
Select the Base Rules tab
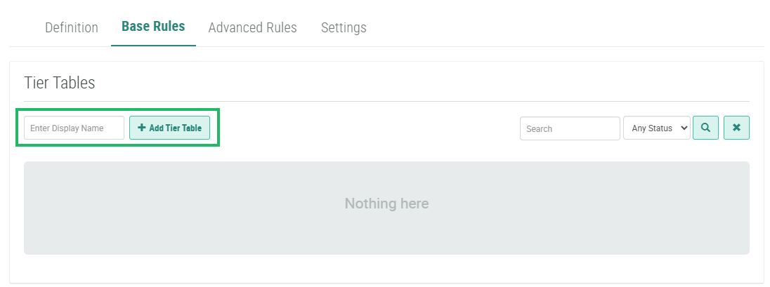[x=153, y=27]
